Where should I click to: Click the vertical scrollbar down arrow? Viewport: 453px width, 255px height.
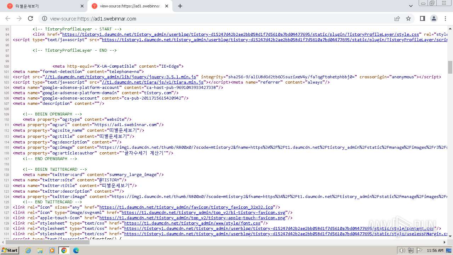(450, 237)
